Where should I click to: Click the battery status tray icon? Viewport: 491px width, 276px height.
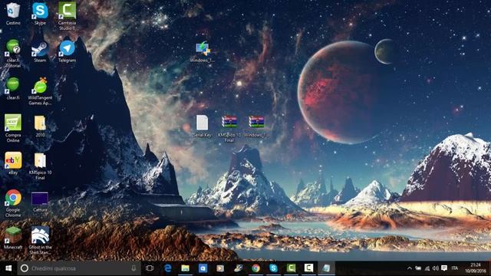[418, 268]
